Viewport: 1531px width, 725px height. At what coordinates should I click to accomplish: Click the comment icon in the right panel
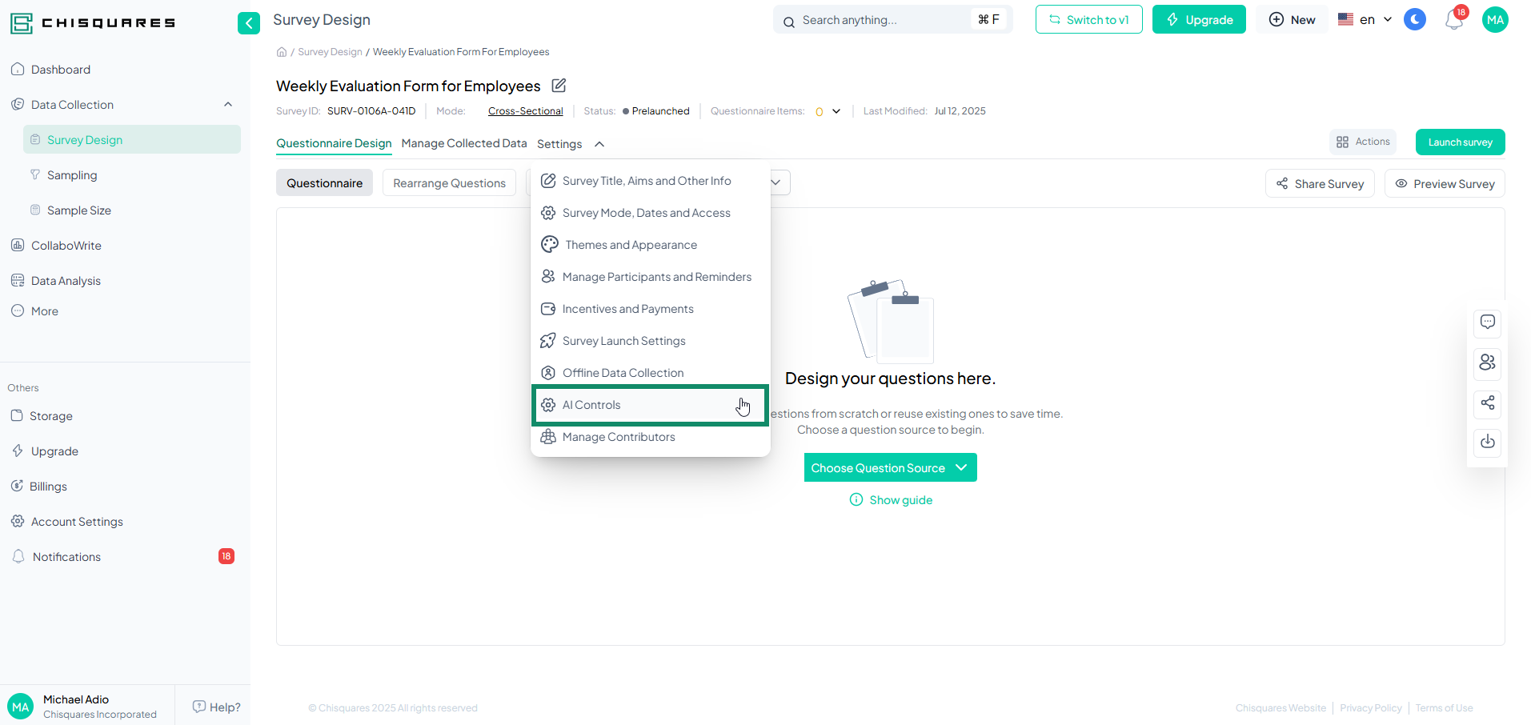[1487, 322]
